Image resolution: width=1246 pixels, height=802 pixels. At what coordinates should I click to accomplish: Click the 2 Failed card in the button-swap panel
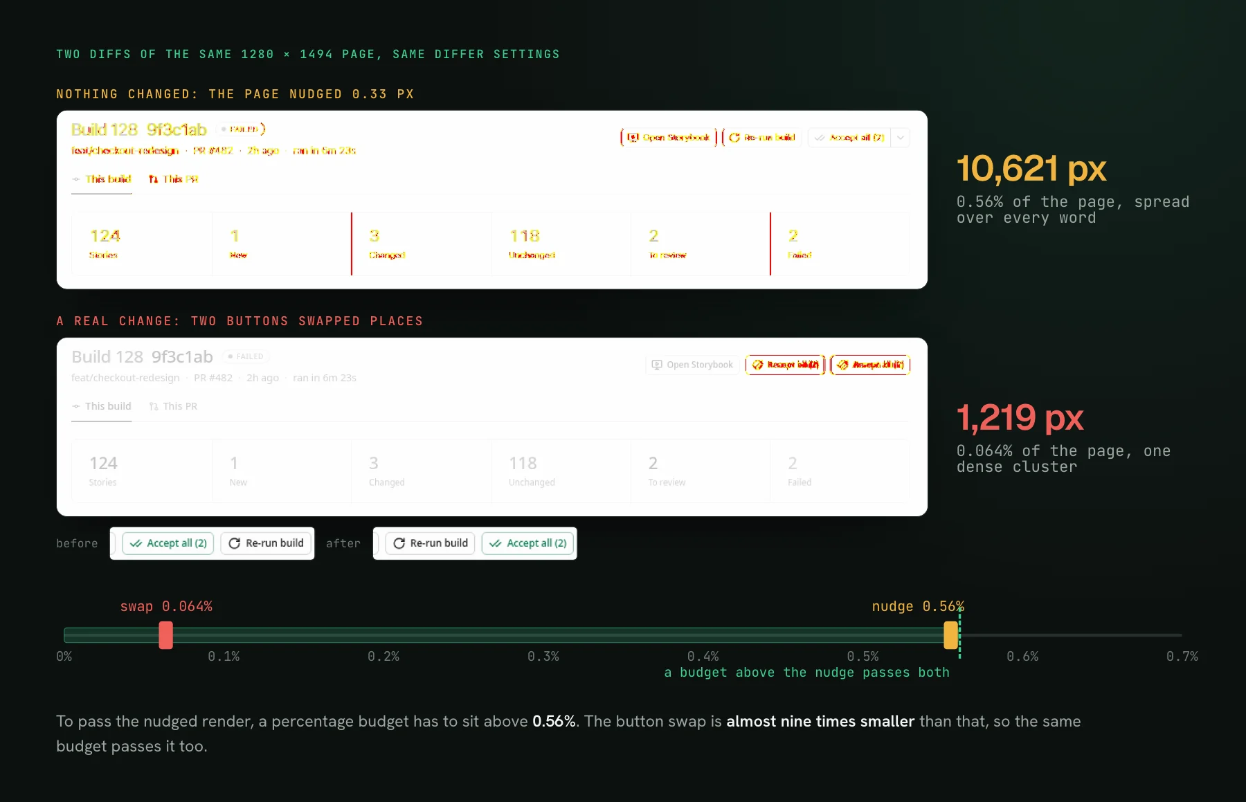(840, 471)
